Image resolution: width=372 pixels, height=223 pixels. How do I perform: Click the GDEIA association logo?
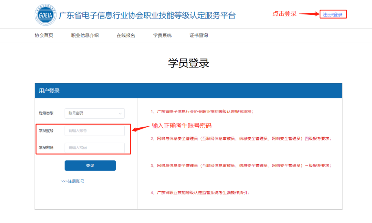pyautogui.click(x=45, y=15)
